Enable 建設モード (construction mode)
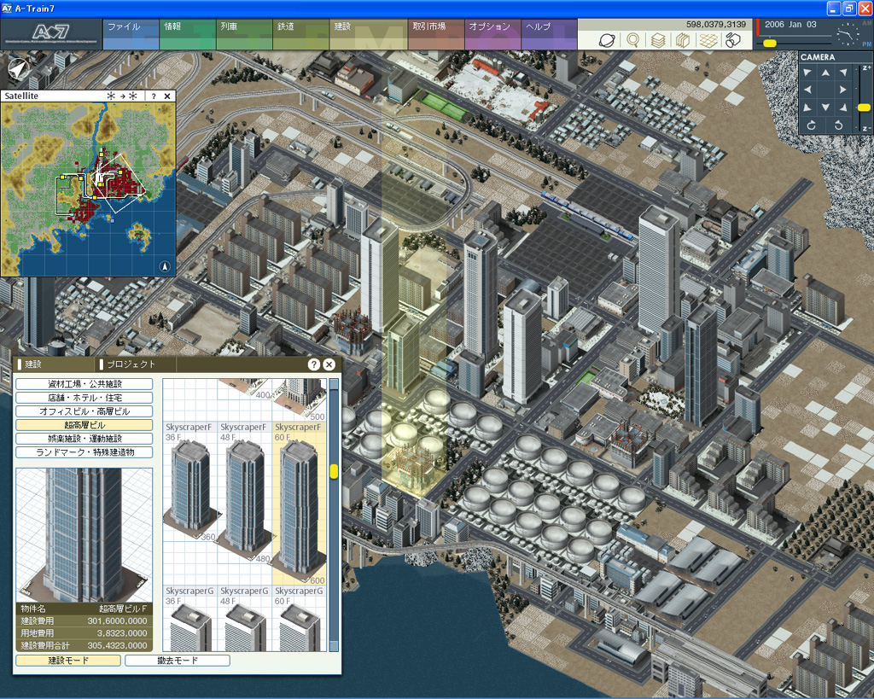This screenshot has height=699, width=874. tap(67, 661)
